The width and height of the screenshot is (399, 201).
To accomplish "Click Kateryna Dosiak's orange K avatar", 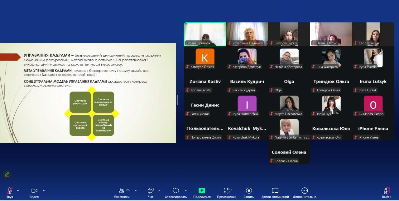I will click(205, 57).
